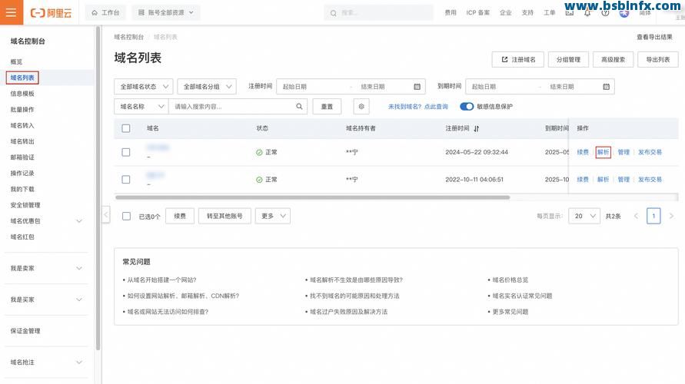Image resolution: width=685 pixels, height=384 pixels.
Task: Click 分组管理 button
Action: [x=568, y=59]
